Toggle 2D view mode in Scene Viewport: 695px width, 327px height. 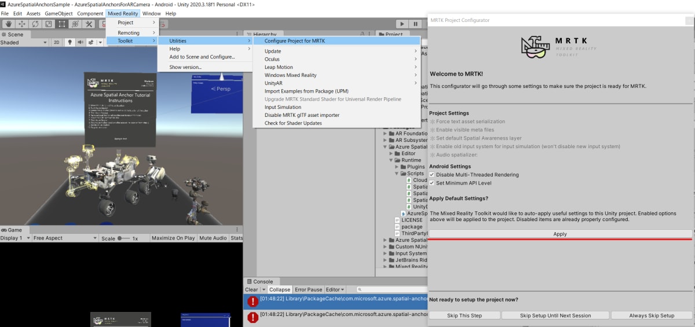click(x=57, y=42)
